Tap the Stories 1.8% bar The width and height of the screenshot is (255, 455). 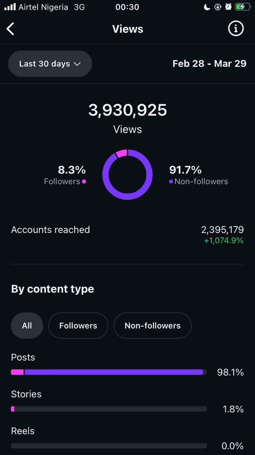tap(109, 409)
